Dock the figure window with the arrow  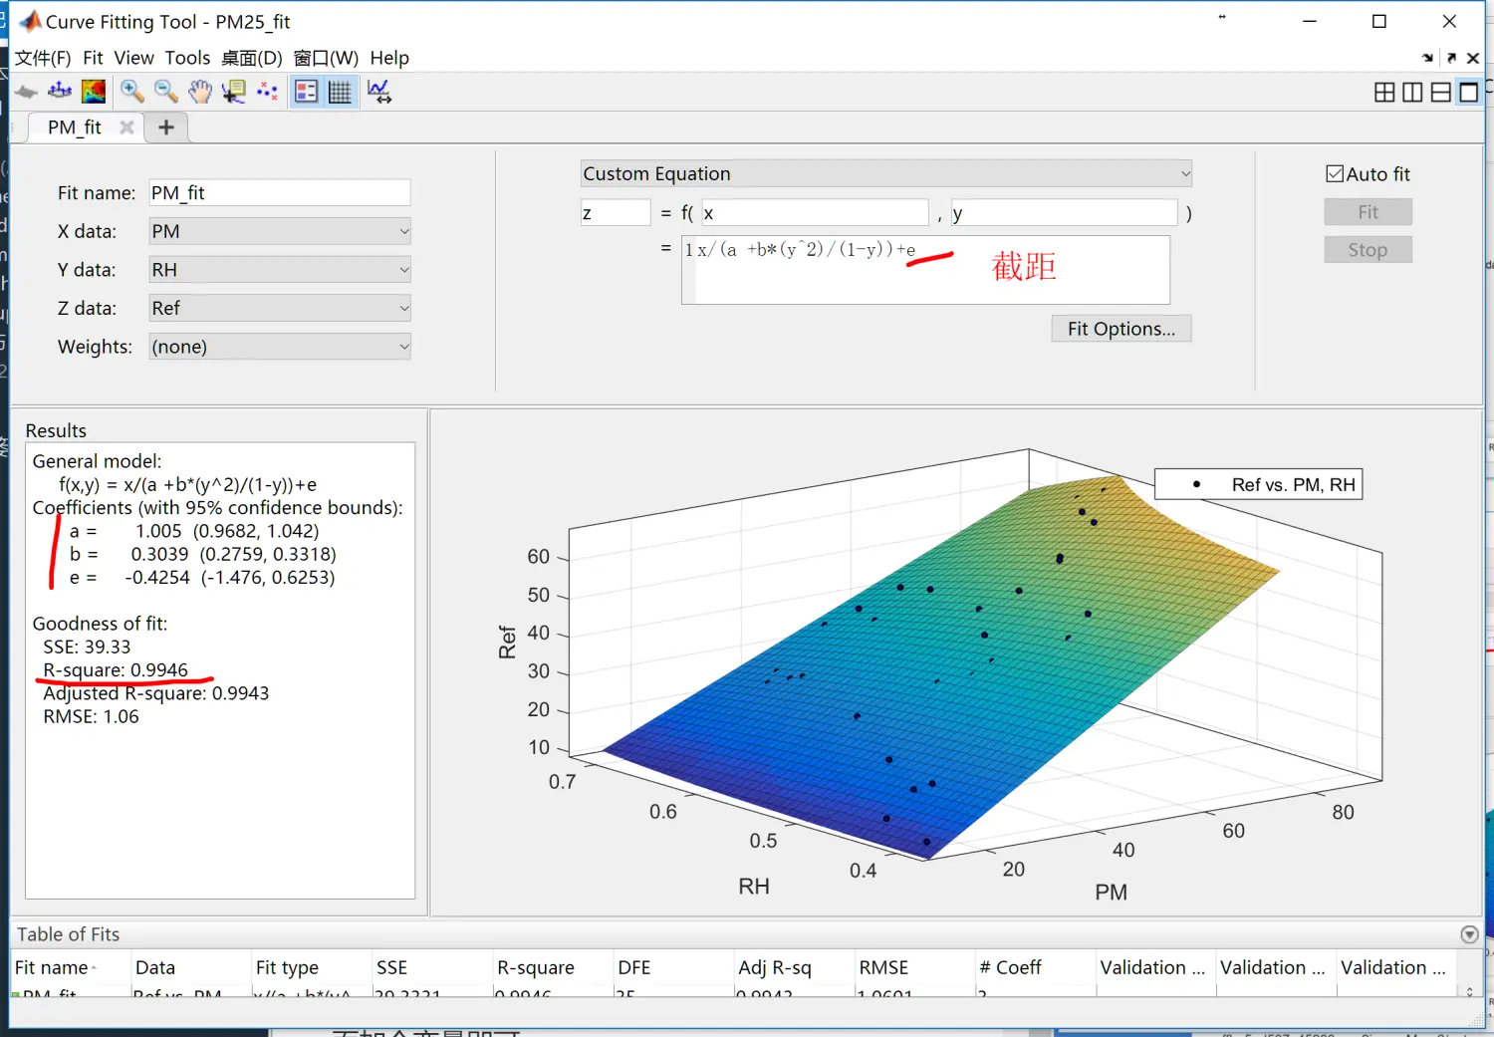tap(1428, 58)
